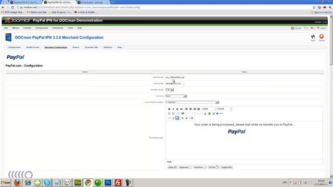Apply Strikethrough formatting in the editor
The image size is (333, 187).
181,109
